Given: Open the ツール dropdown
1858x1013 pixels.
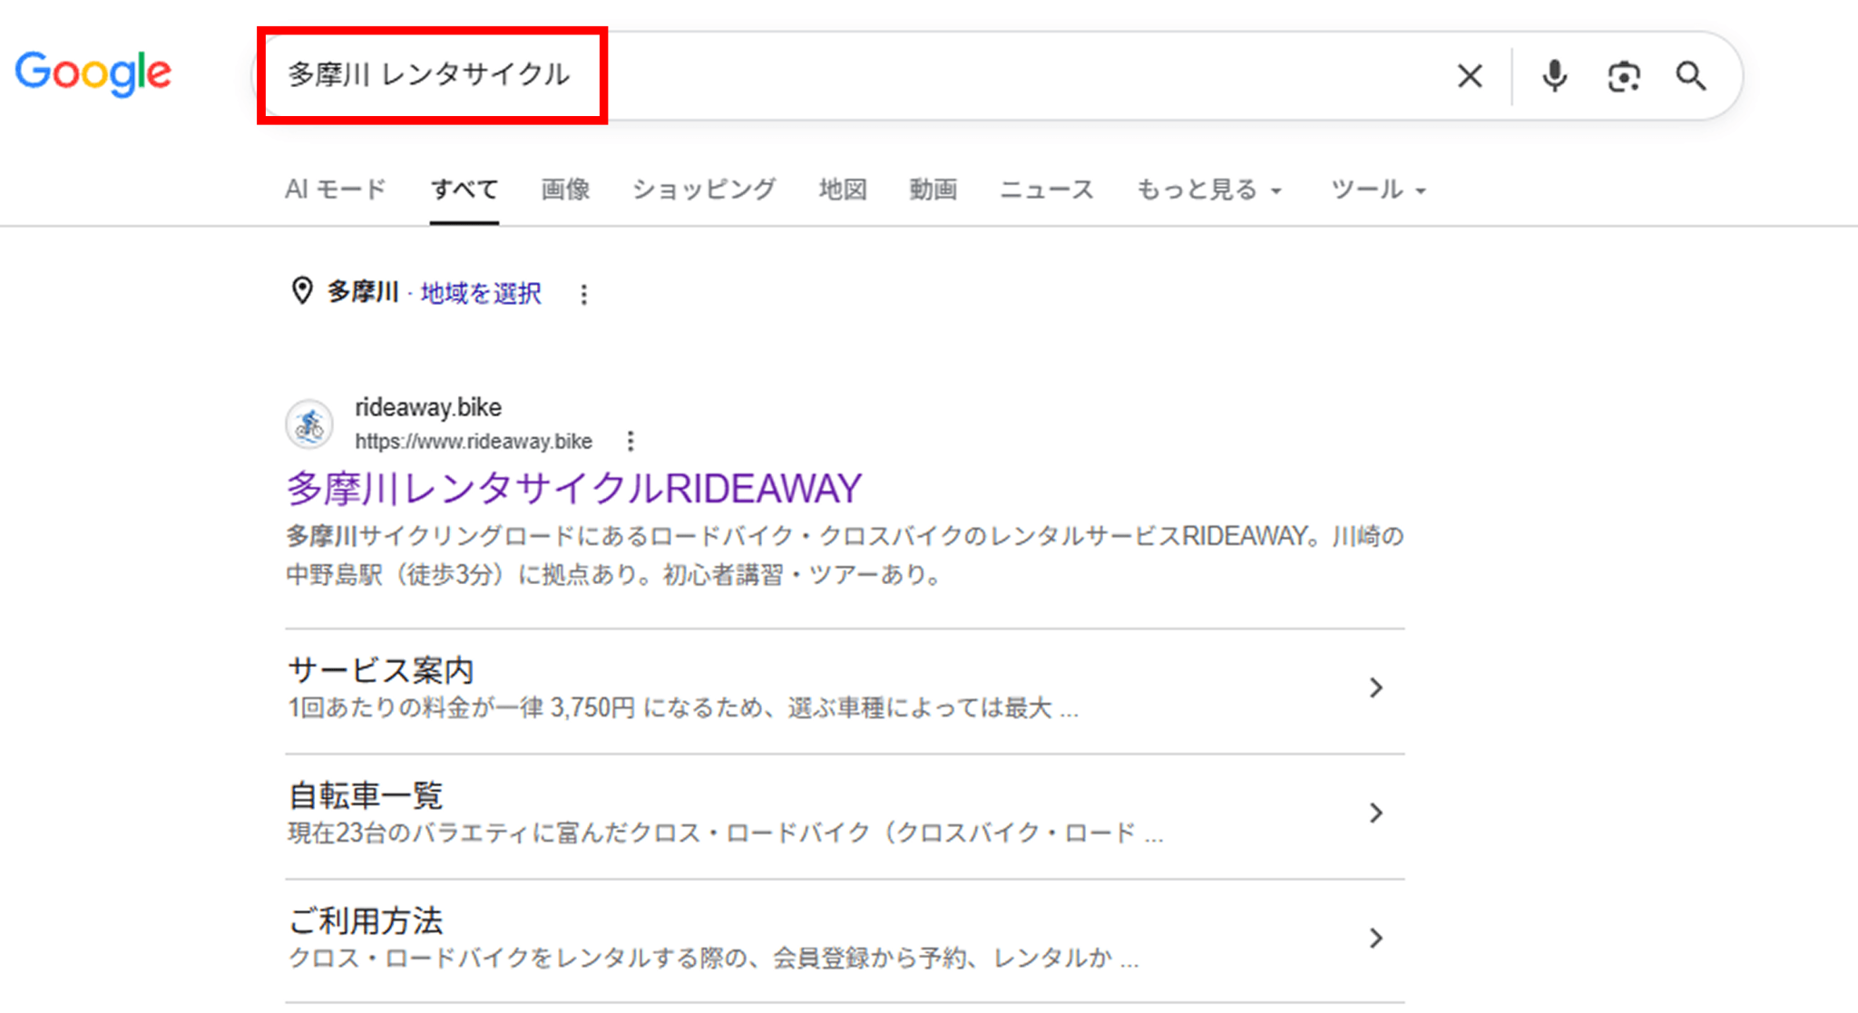Looking at the screenshot, I should click(x=1378, y=190).
